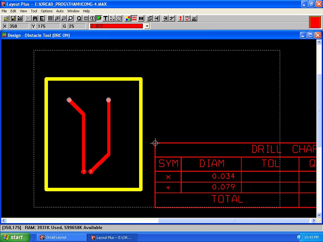Save the design with the floppy disk icon

coord(13,19)
